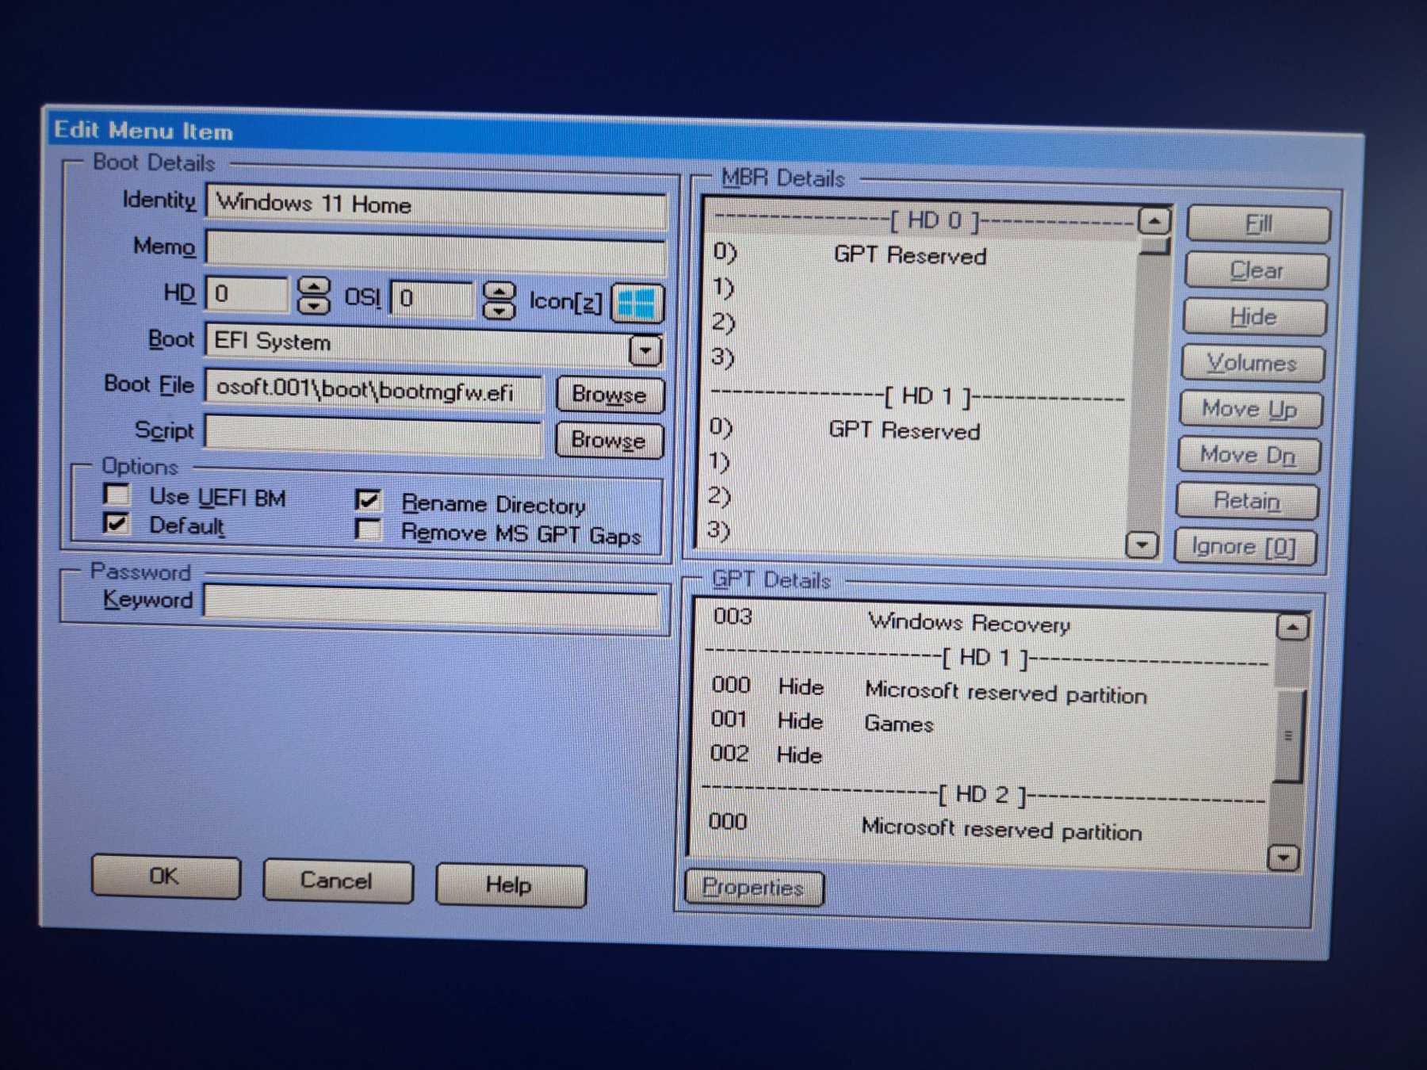The image size is (1427, 1070).
Task: Click the Boot File path field
Action: pos(374,391)
